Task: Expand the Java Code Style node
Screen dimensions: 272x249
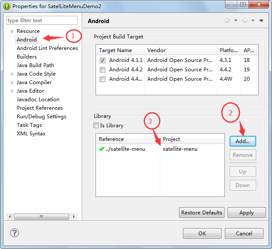Action: (x=12, y=74)
